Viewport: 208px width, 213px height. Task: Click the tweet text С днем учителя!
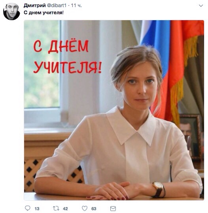pyautogui.click(x=43, y=13)
